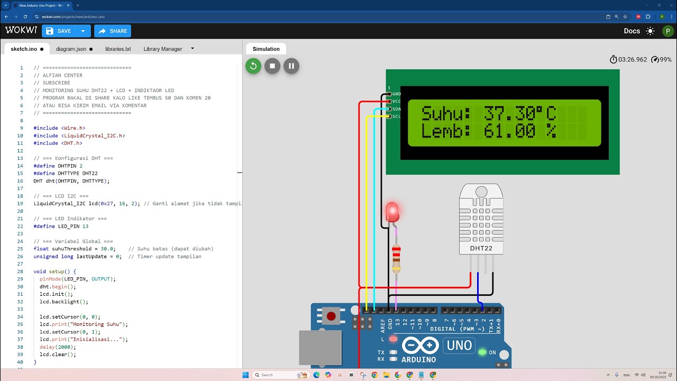677x381 pixels.
Task: Open the Windows Start menu
Action: click(x=245, y=375)
